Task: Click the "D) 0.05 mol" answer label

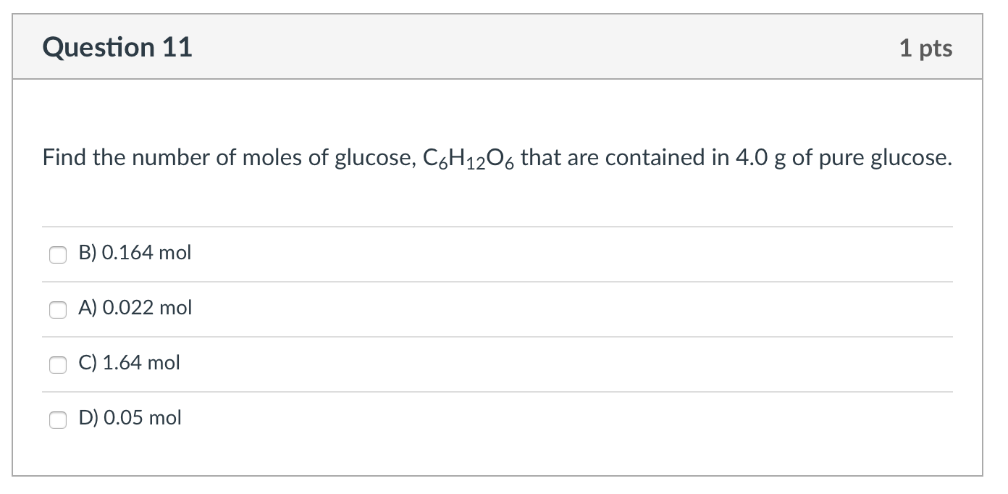Action: click(x=130, y=417)
